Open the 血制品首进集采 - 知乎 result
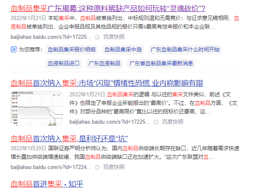The image size is (258, 189). [47, 184]
